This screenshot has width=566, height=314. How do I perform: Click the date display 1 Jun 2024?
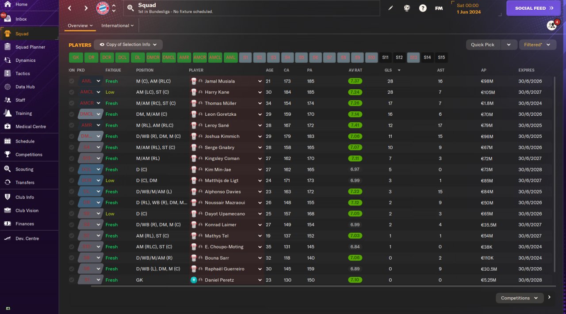coord(469,12)
